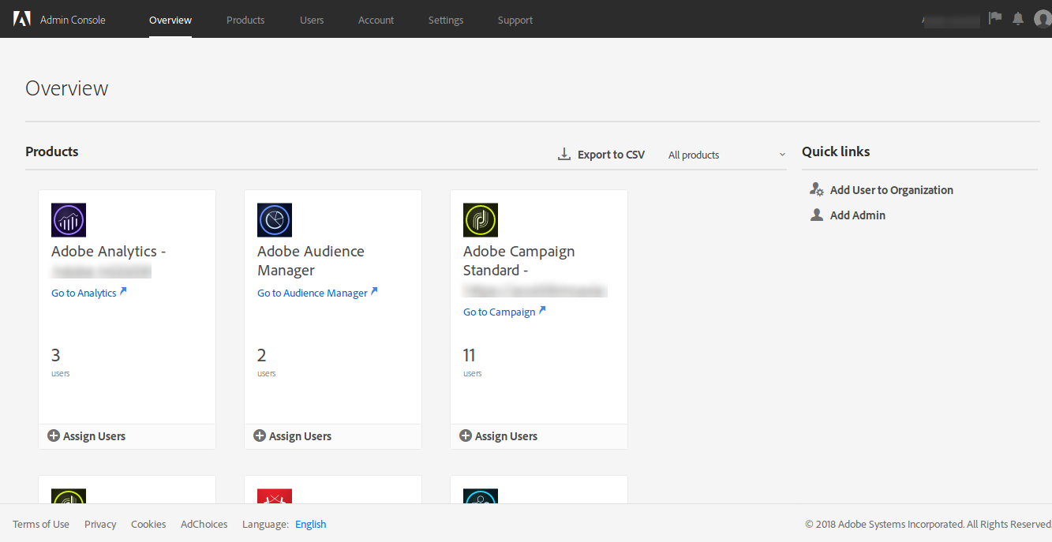Click Assign Users under Adobe Campaign Standard
Screen dimensions: 1052x542
(499, 436)
